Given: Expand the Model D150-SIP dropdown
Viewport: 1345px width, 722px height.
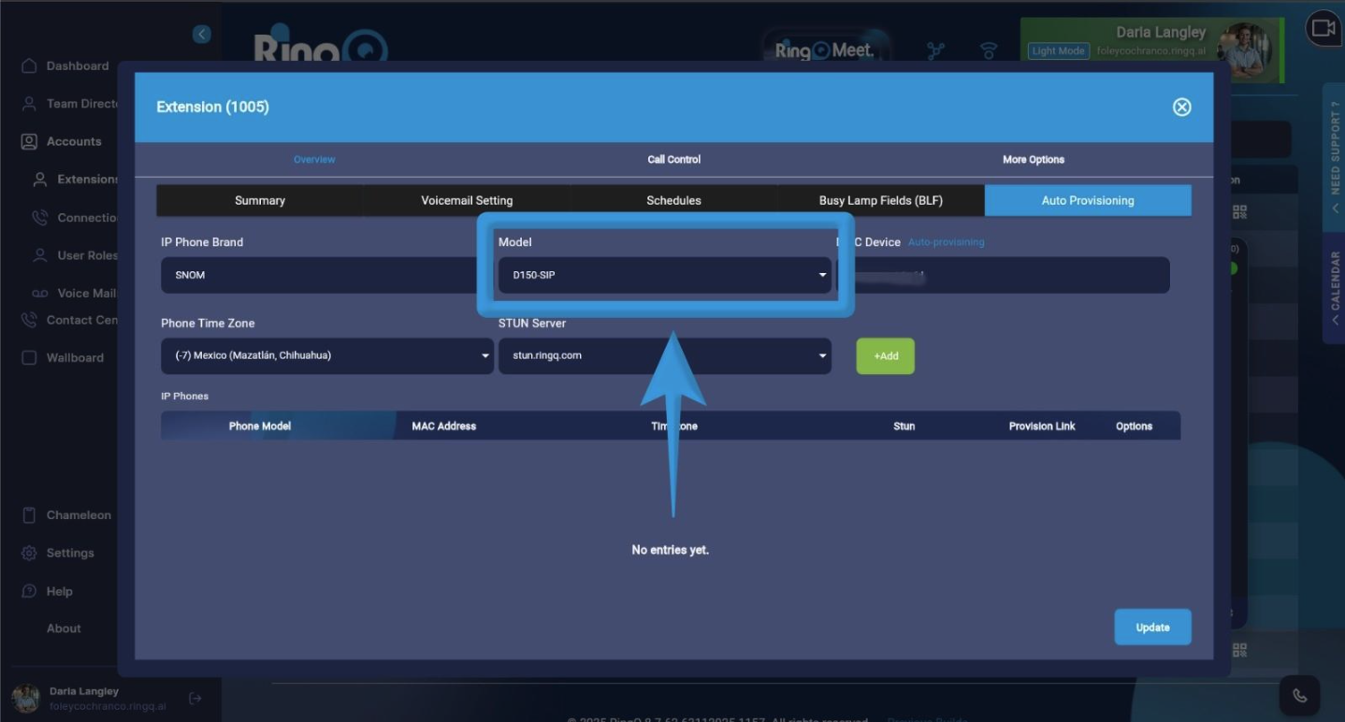Looking at the screenshot, I should tap(664, 275).
